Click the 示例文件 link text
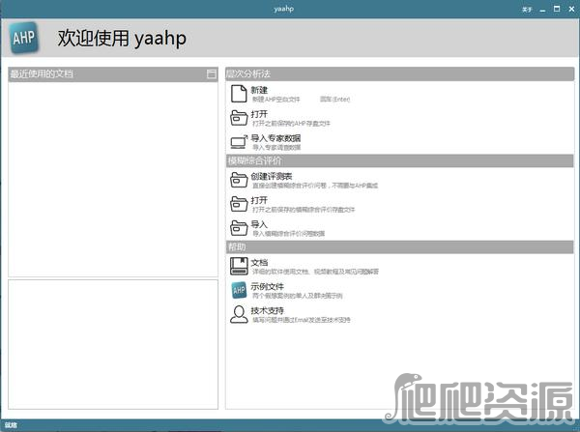 [267, 286]
